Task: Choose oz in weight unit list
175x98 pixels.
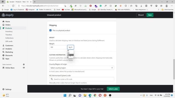Action: click(71, 53)
